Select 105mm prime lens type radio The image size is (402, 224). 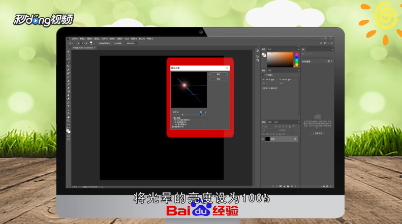(x=173, y=124)
